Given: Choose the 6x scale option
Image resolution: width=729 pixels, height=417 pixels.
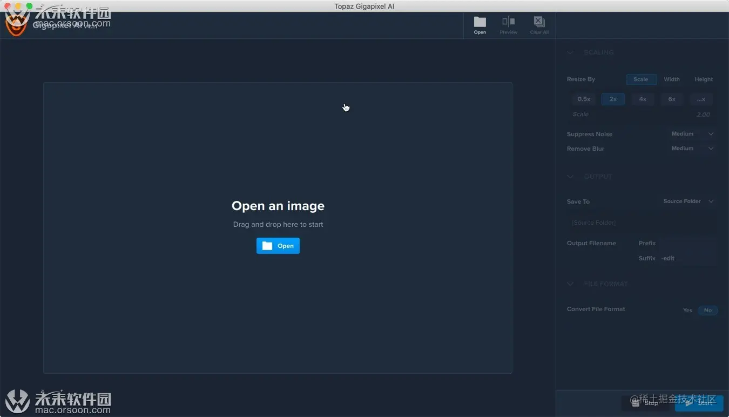Looking at the screenshot, I should [x=672, y=99].
